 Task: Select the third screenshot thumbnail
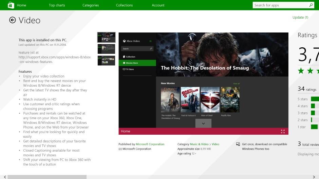point(106,61)
